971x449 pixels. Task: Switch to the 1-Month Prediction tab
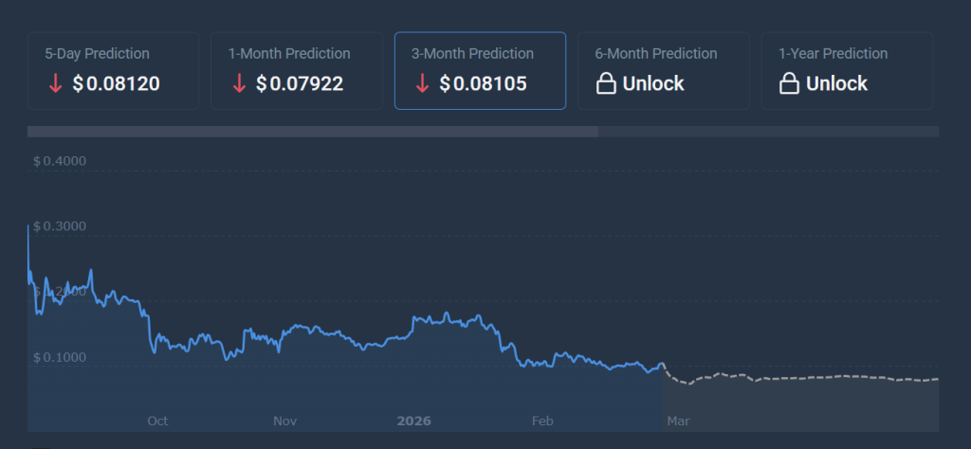click(296, 70)
